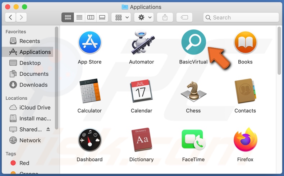284x176 pixels.
Task: Maximize the window with green button
Action: point(24,7)
